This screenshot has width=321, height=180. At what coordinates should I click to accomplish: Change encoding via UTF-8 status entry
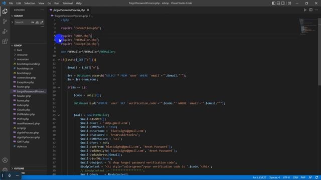coord(286,177)
